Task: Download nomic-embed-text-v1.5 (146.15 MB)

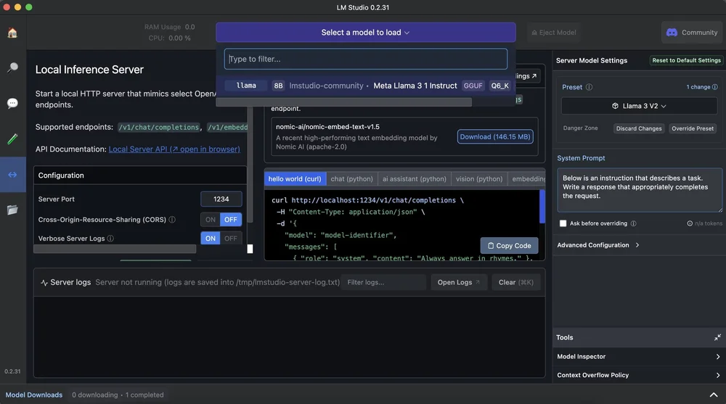Action: 495,137
